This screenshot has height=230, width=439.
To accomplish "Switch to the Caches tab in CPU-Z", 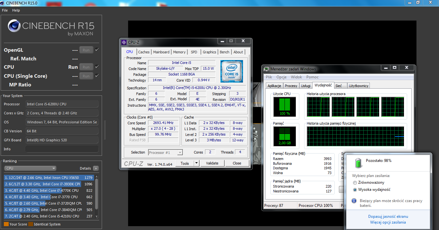I will [144, 52].
